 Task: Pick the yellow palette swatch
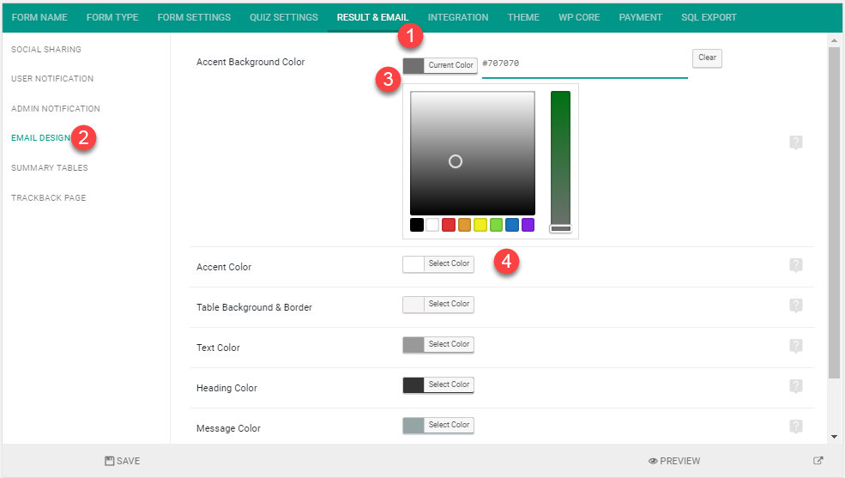point(480,225)
